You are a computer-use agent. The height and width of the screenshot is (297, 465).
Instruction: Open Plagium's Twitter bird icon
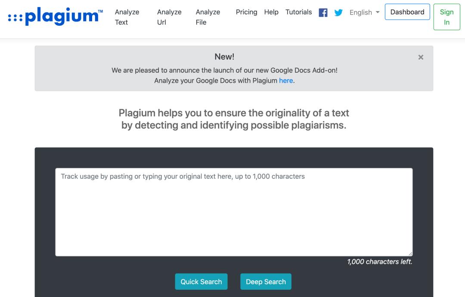point(338,12)
